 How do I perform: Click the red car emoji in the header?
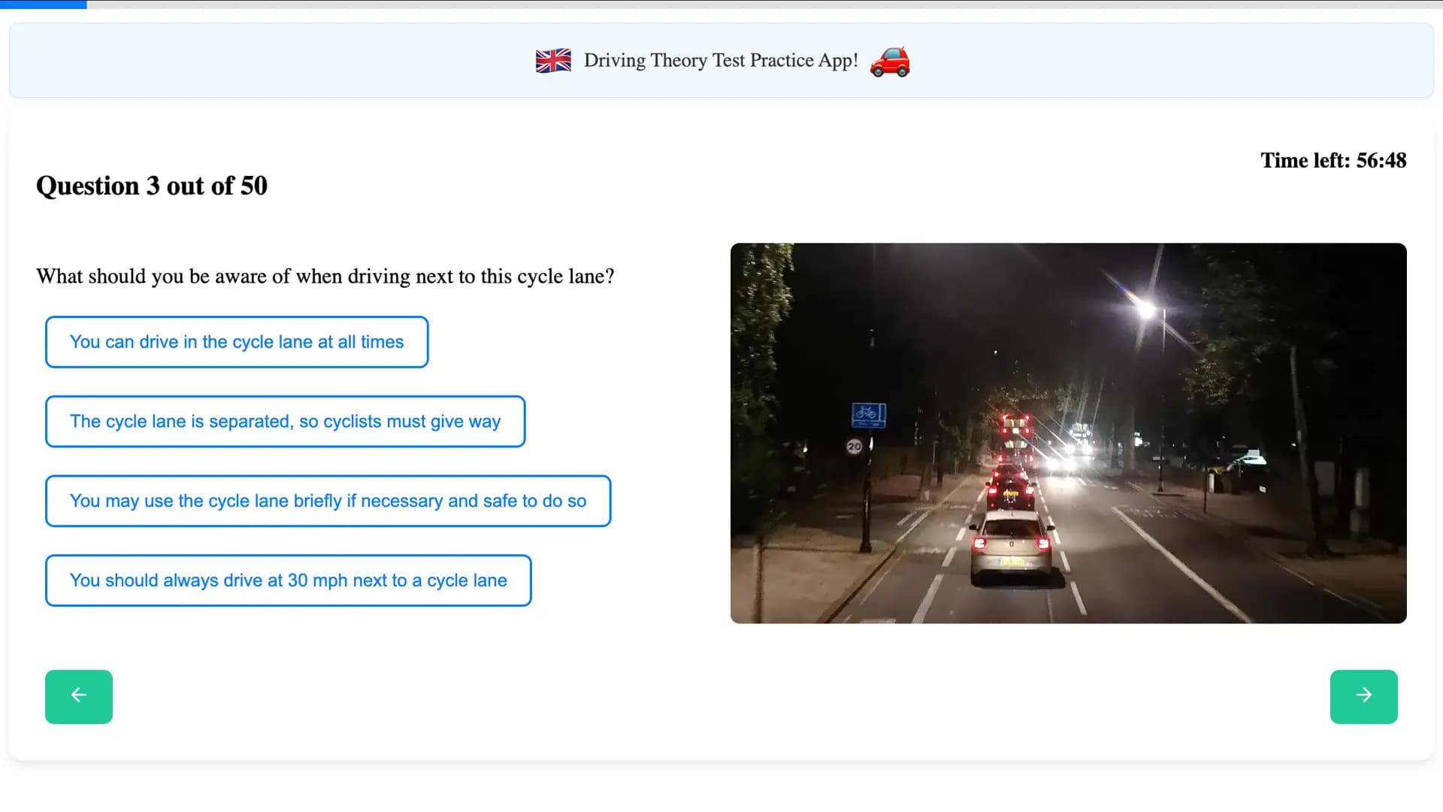coord(890,63)
